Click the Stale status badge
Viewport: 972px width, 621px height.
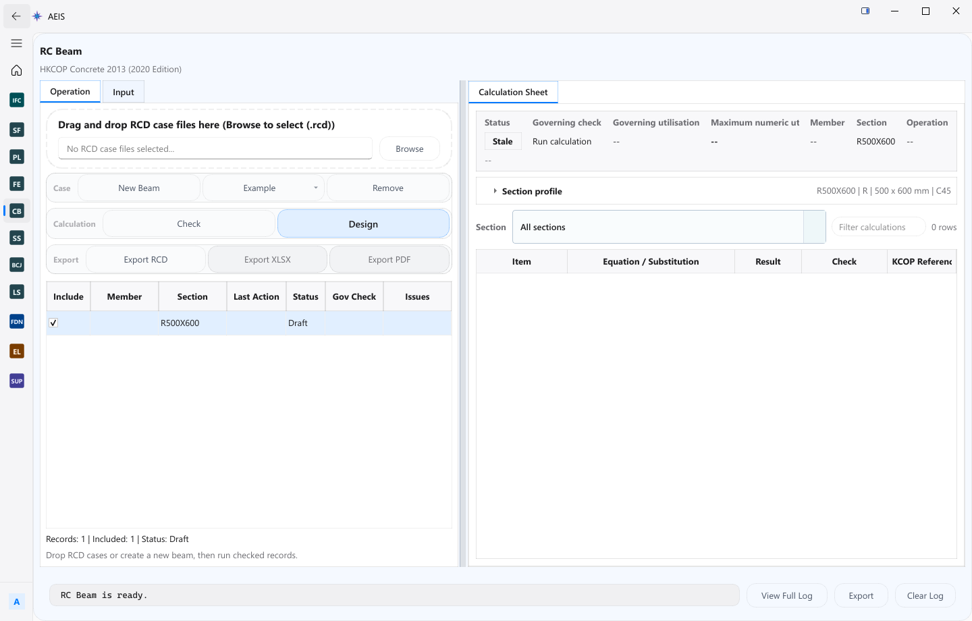(x=503, y=141)
